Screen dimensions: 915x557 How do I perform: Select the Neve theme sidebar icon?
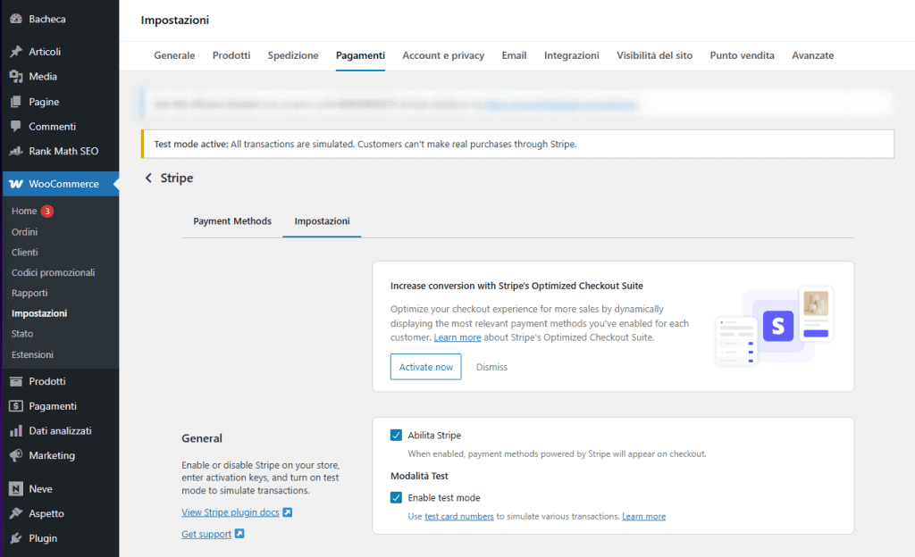coord(13,488)
